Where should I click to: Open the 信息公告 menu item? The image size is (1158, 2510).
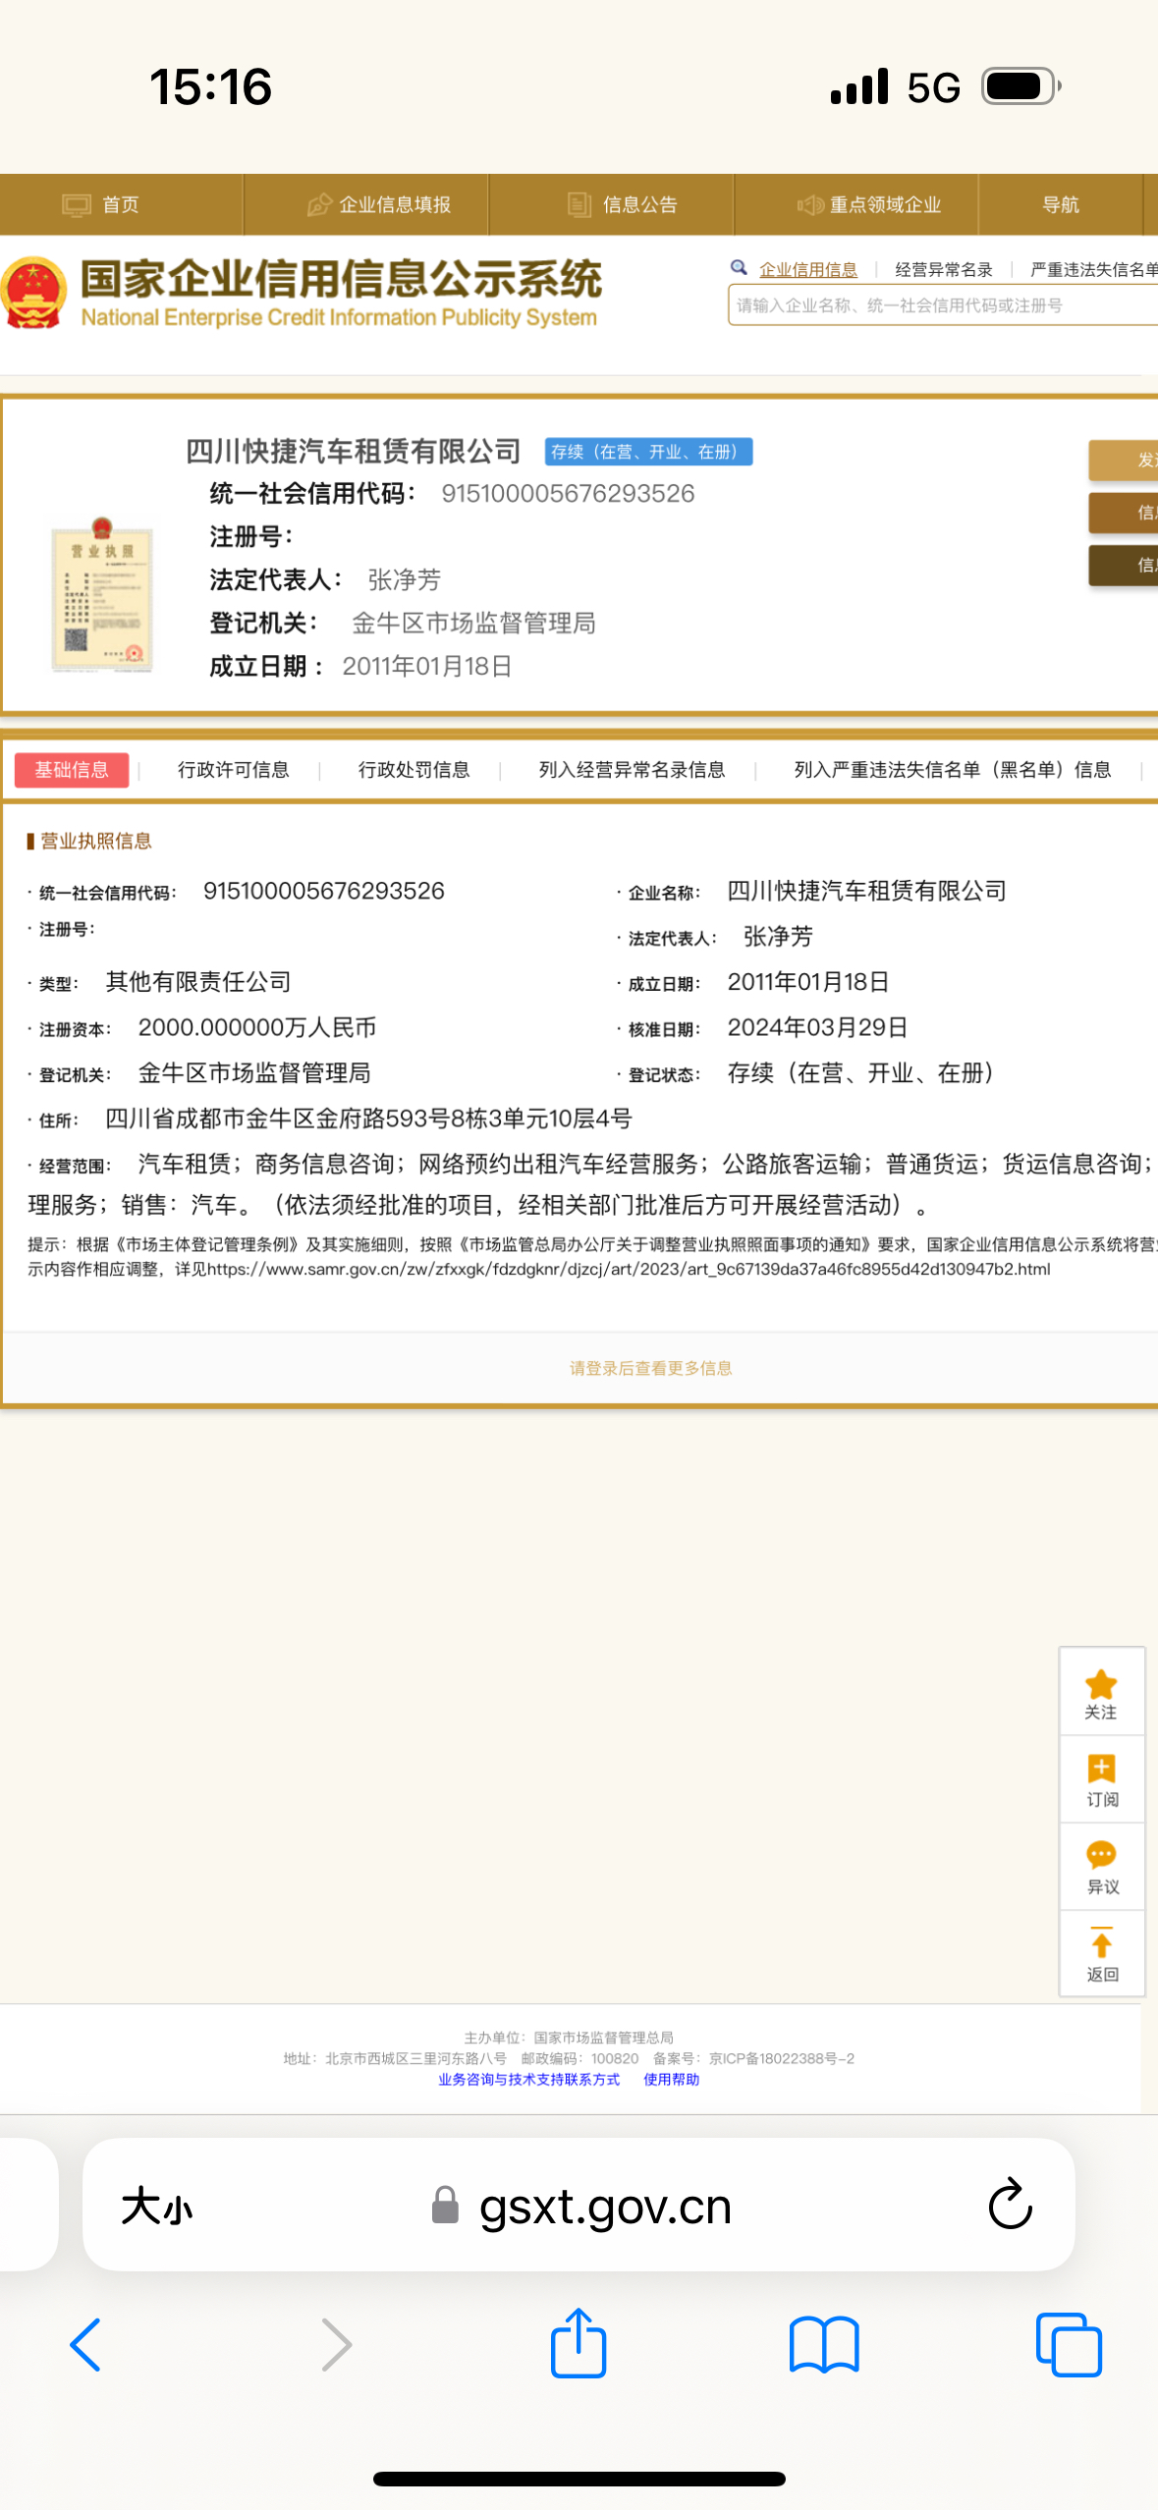[x=640, y=204]
